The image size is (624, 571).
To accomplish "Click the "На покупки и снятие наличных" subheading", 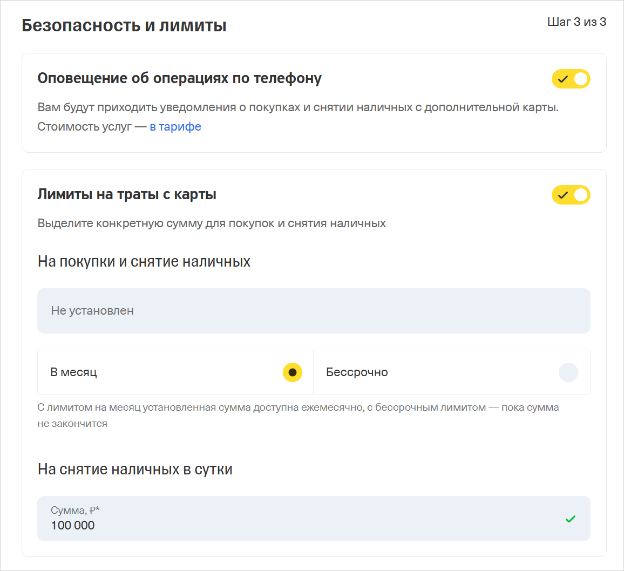I will pyautogui.click(x=144, y=262).
